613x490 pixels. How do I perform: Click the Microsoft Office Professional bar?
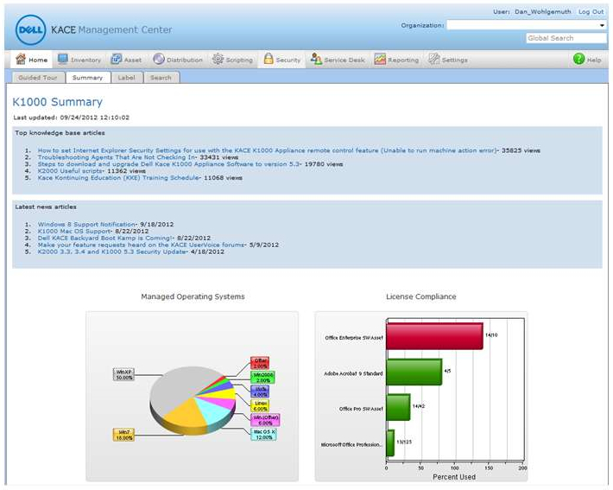390,443
